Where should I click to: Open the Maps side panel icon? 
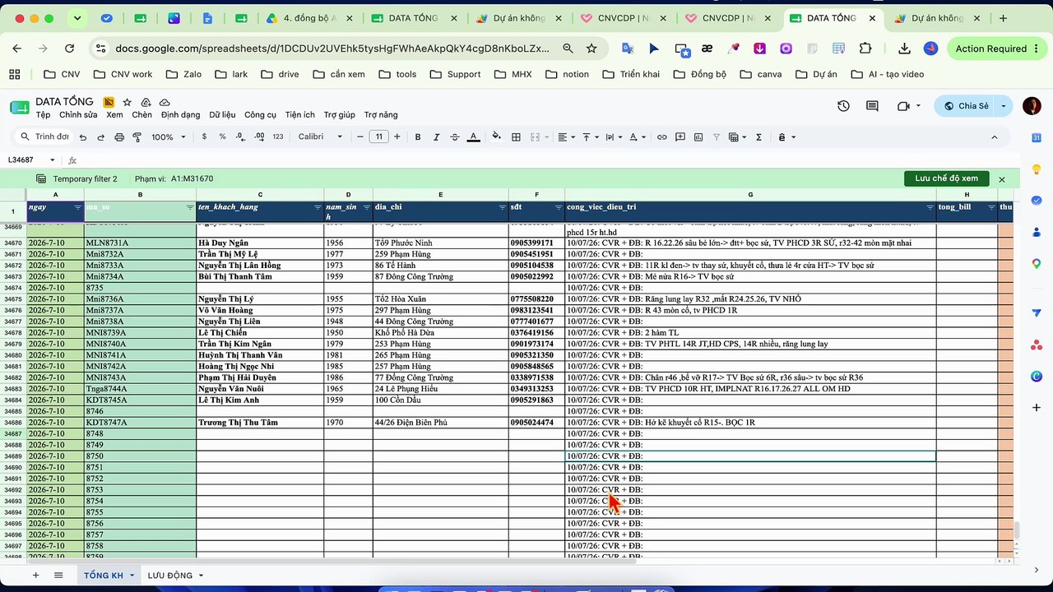pos(1037,263)
